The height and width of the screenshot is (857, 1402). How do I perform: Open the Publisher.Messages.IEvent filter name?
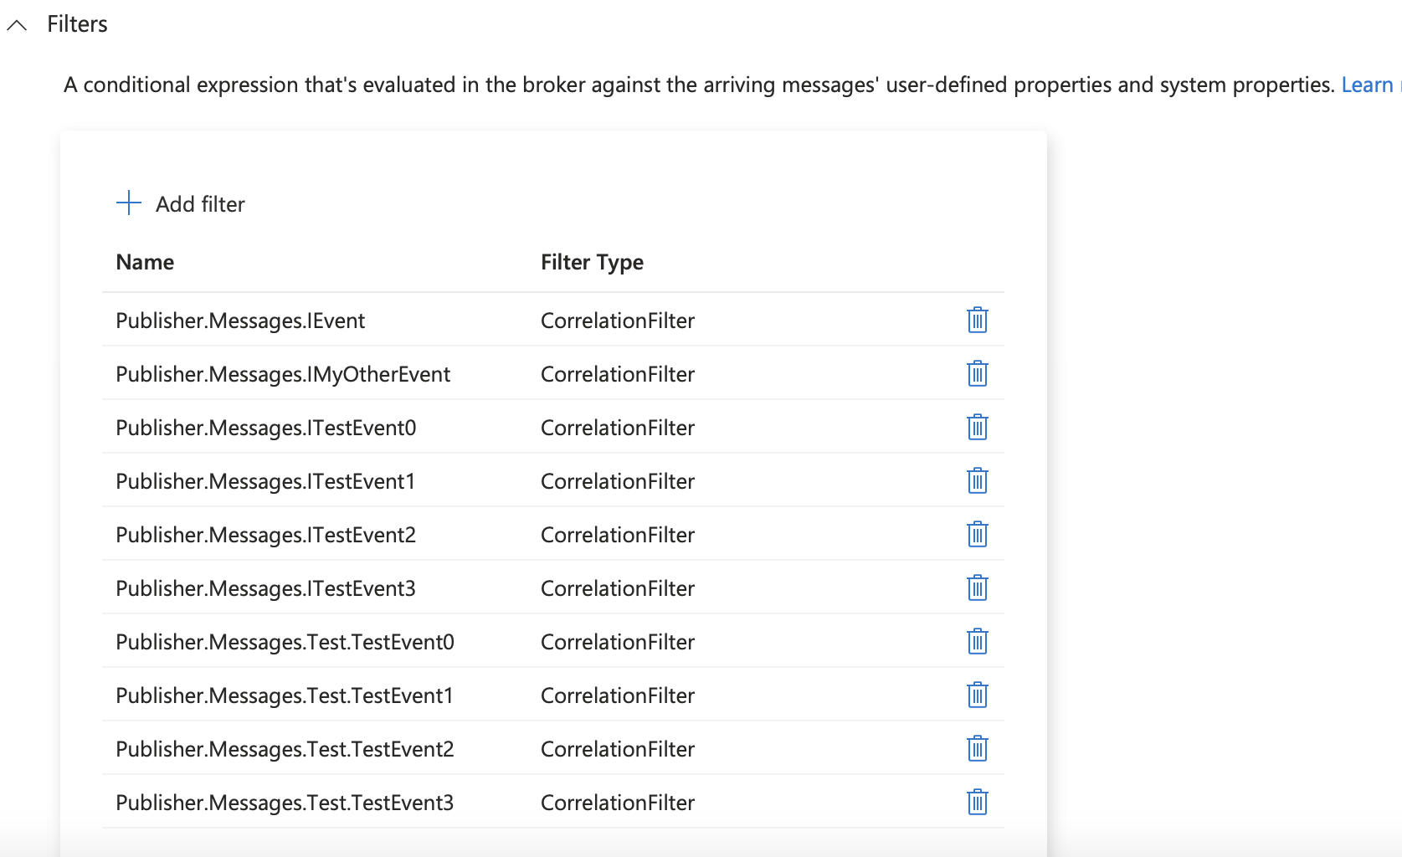click(x=240, y=321)
